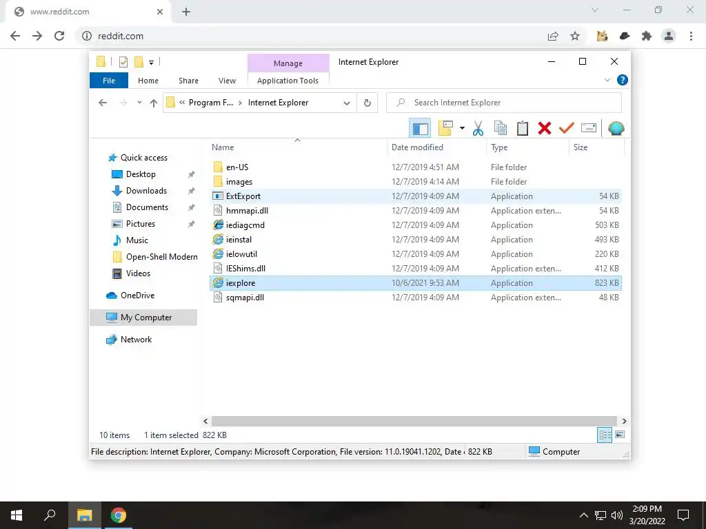
Task: Open Documents in navigation pane
Action: tap(147, 207)
